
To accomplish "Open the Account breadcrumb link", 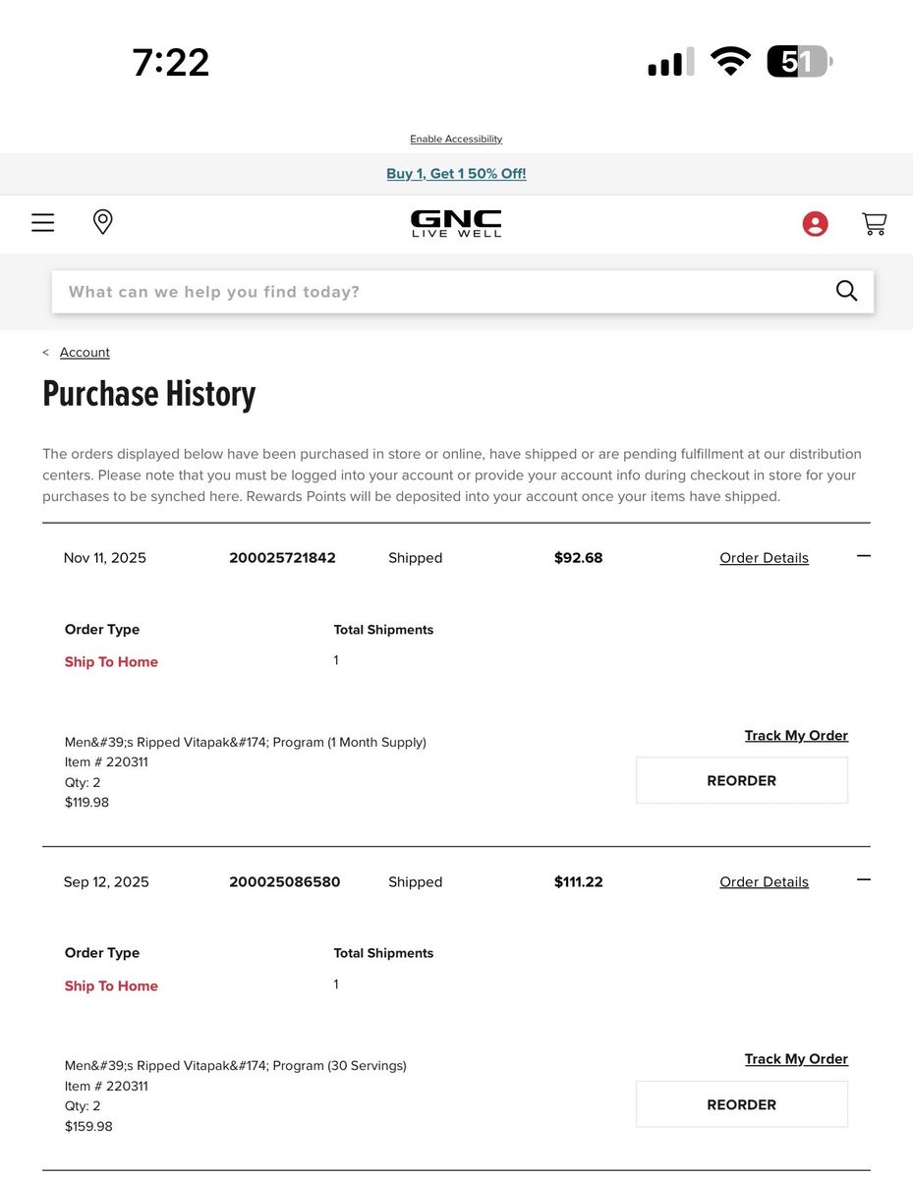I will [85, 353].
